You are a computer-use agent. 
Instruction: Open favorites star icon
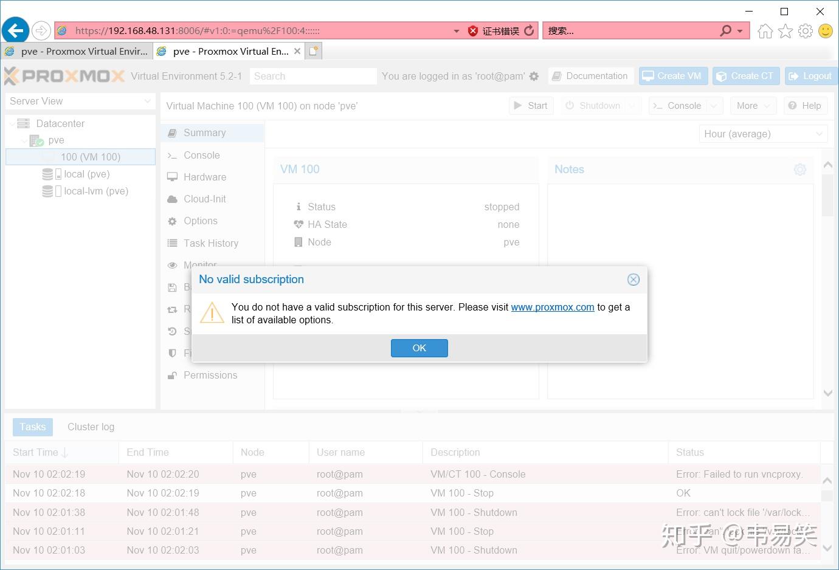785,30
